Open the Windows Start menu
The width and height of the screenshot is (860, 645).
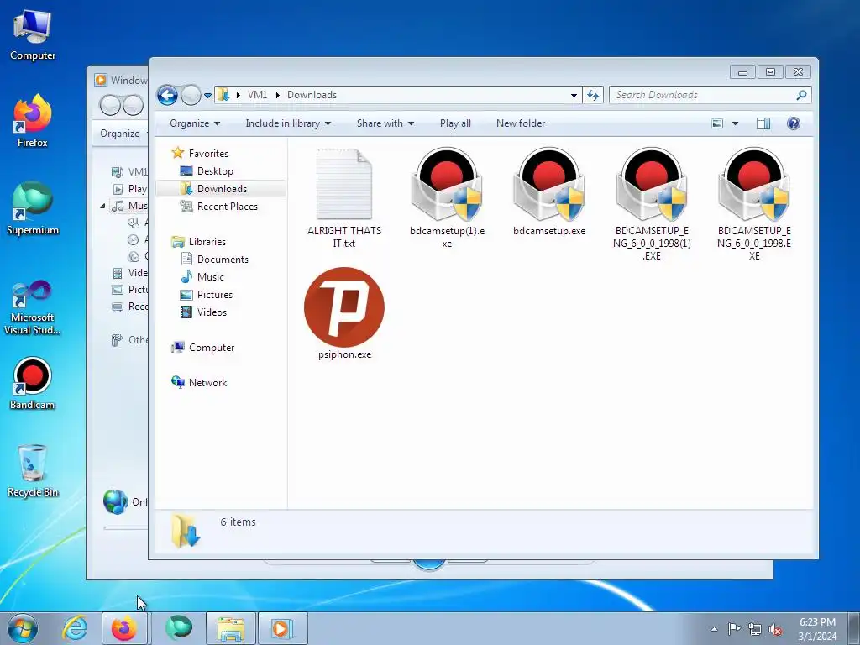tap(23, 628)
